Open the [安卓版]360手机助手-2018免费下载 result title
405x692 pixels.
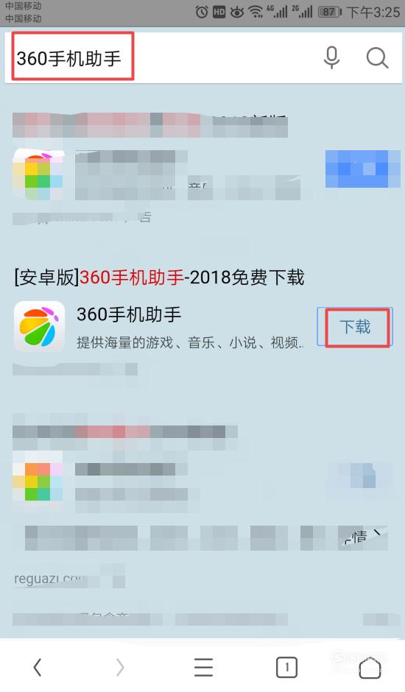click(159, 278)
